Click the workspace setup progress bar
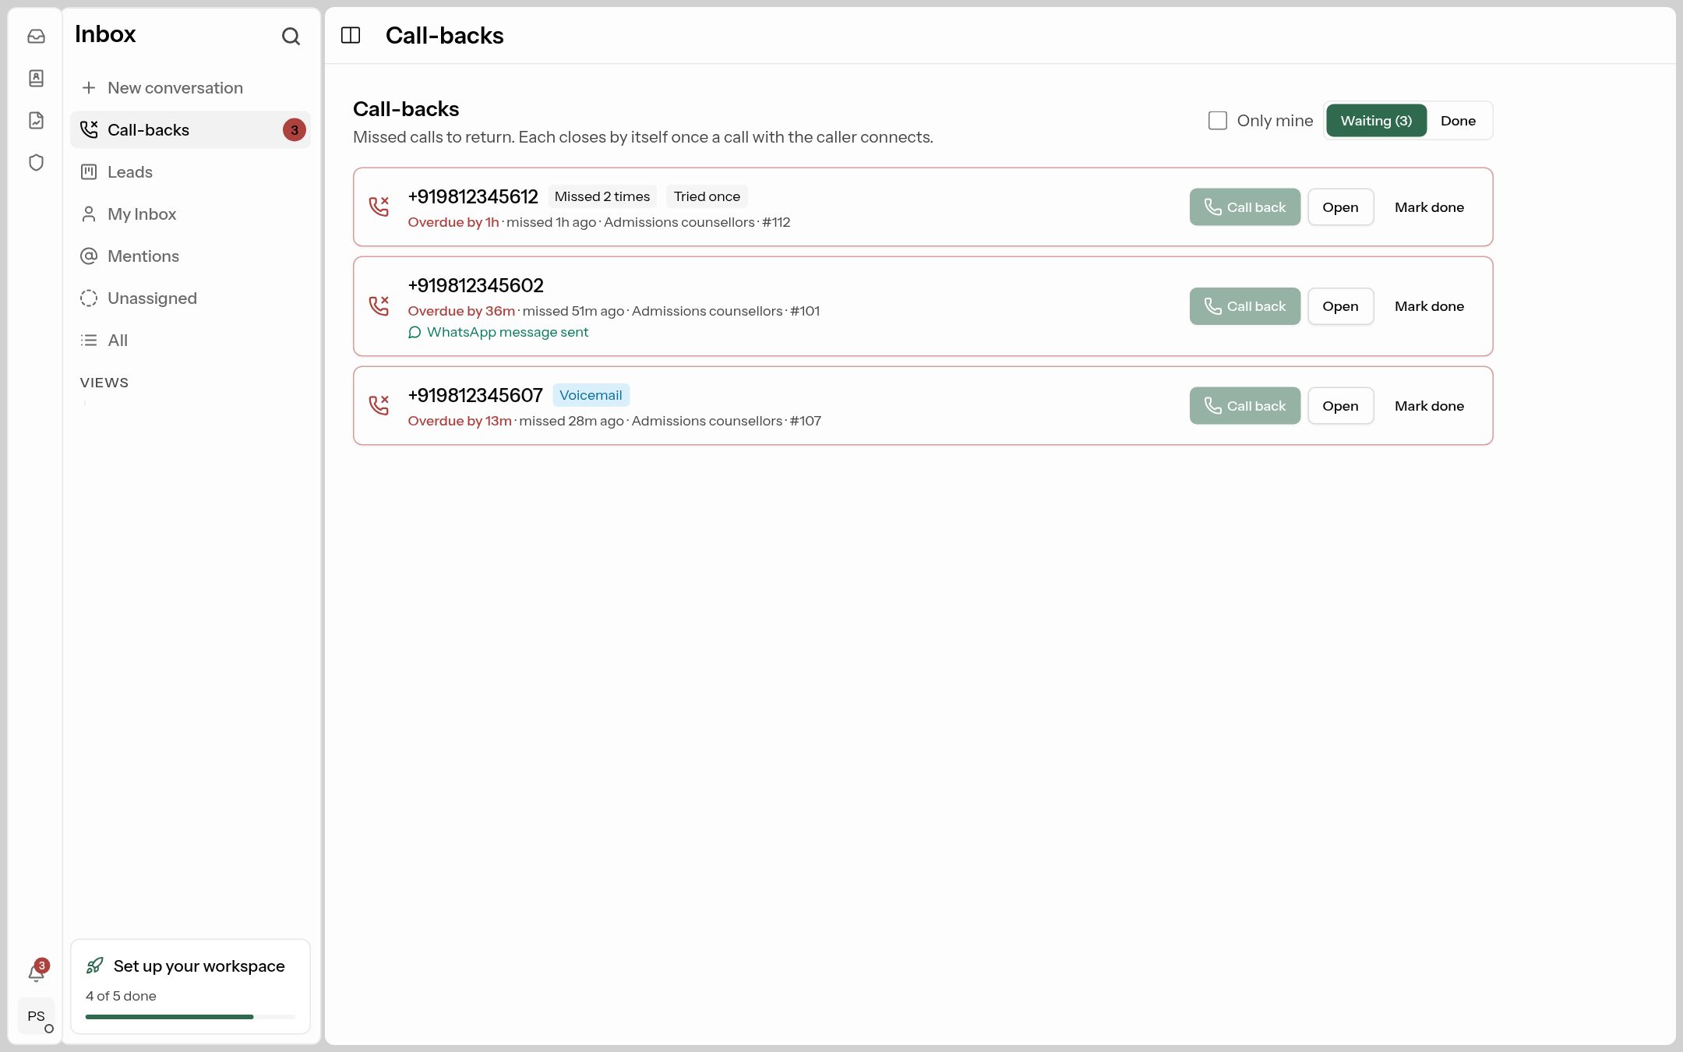This screenshot has height=1052, width=1683. 190,1017
